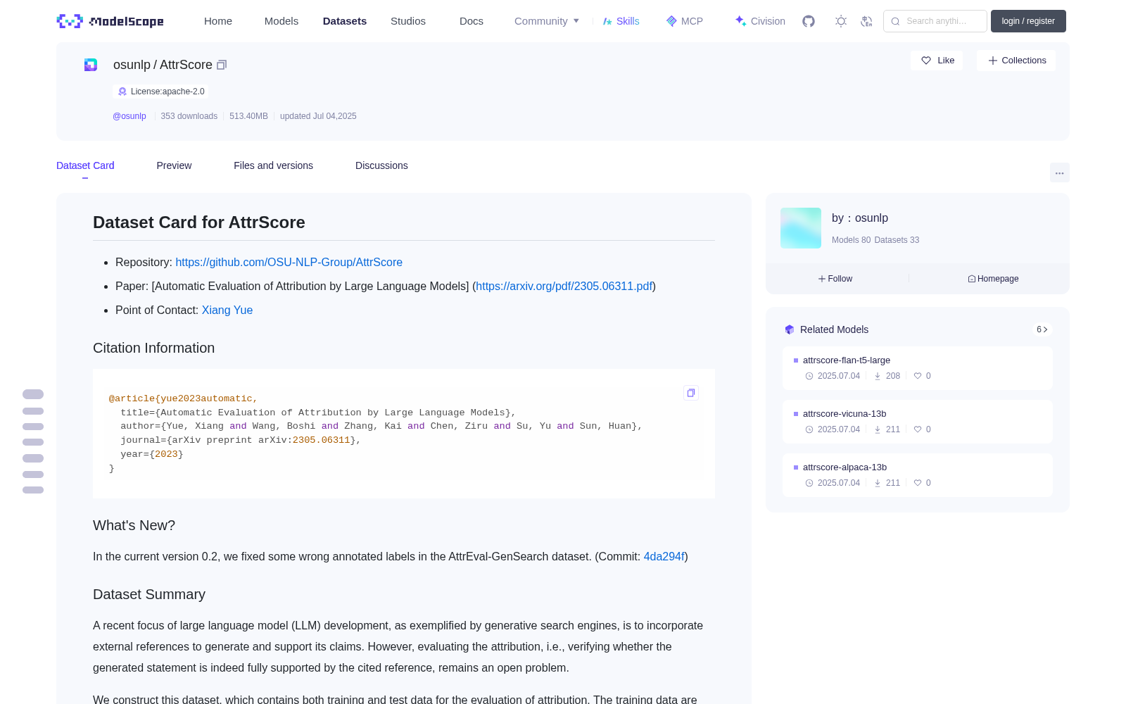This screenshot has height=704, width=1126.
Task: Like the AttrScore dataset
Action: [937, 61]
